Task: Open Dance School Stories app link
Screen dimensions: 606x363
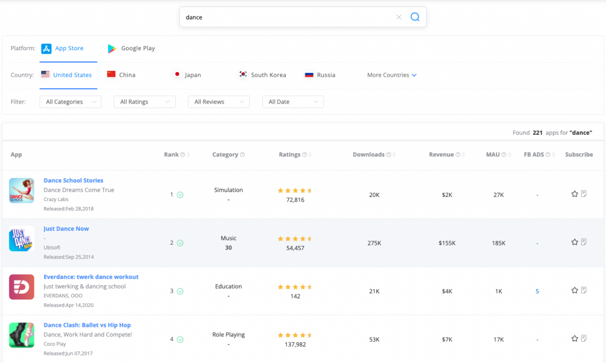Action: [73, 180]
